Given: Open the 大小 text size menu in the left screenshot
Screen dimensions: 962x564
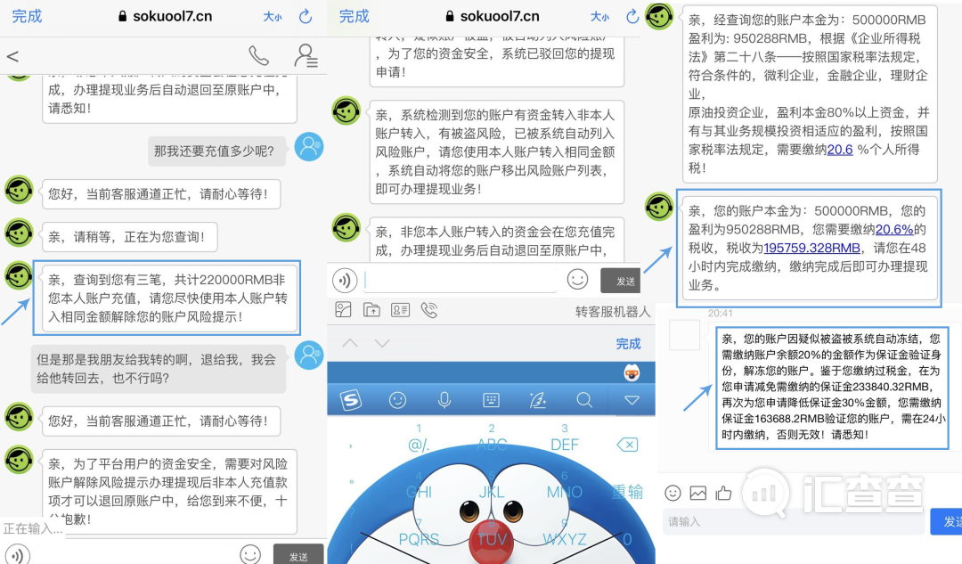Looking at the screenshot, I should click(x=273, y=17).
